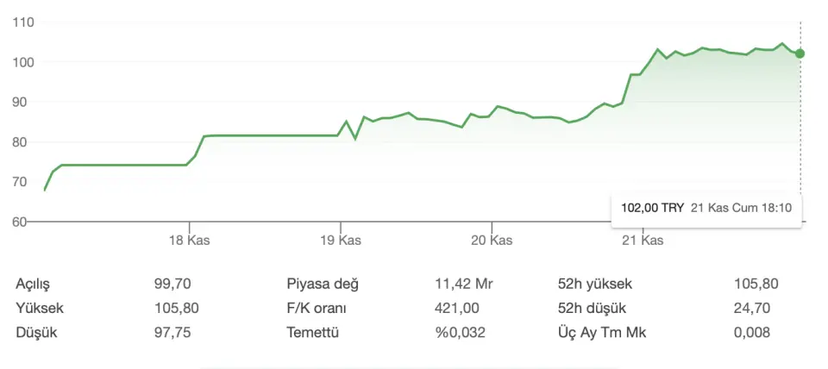Image resolution: width=828 pixels, height=369 pixels.
Task: Click the 52h yüksek label
Action: (595, 283)
